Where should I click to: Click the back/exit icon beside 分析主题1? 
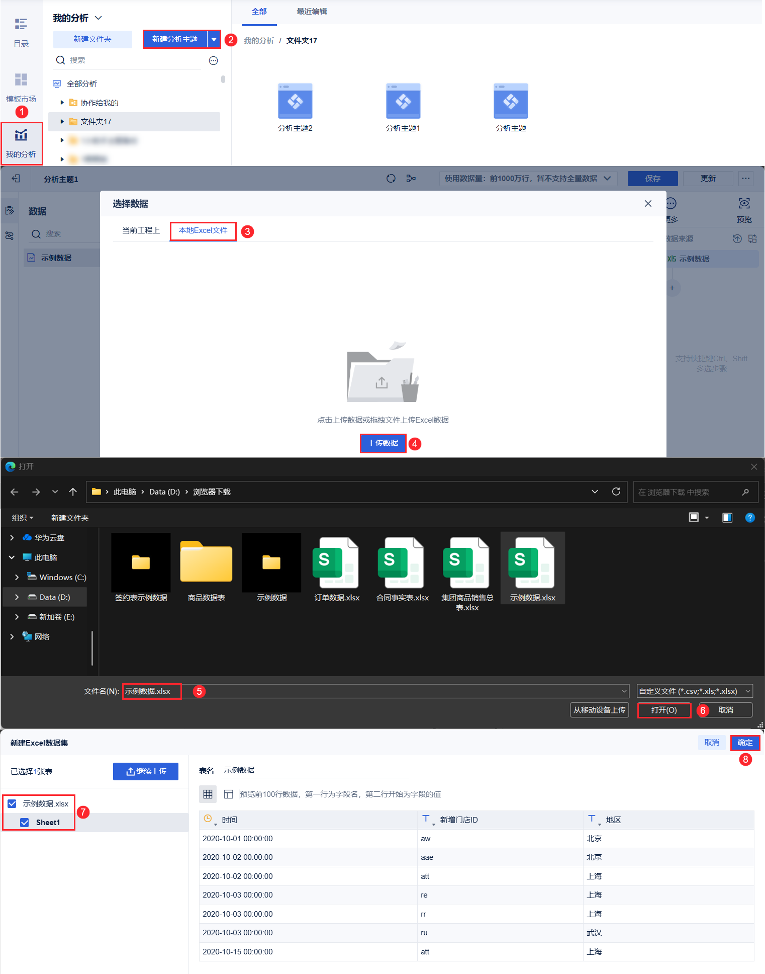click(x=16, y=179)
